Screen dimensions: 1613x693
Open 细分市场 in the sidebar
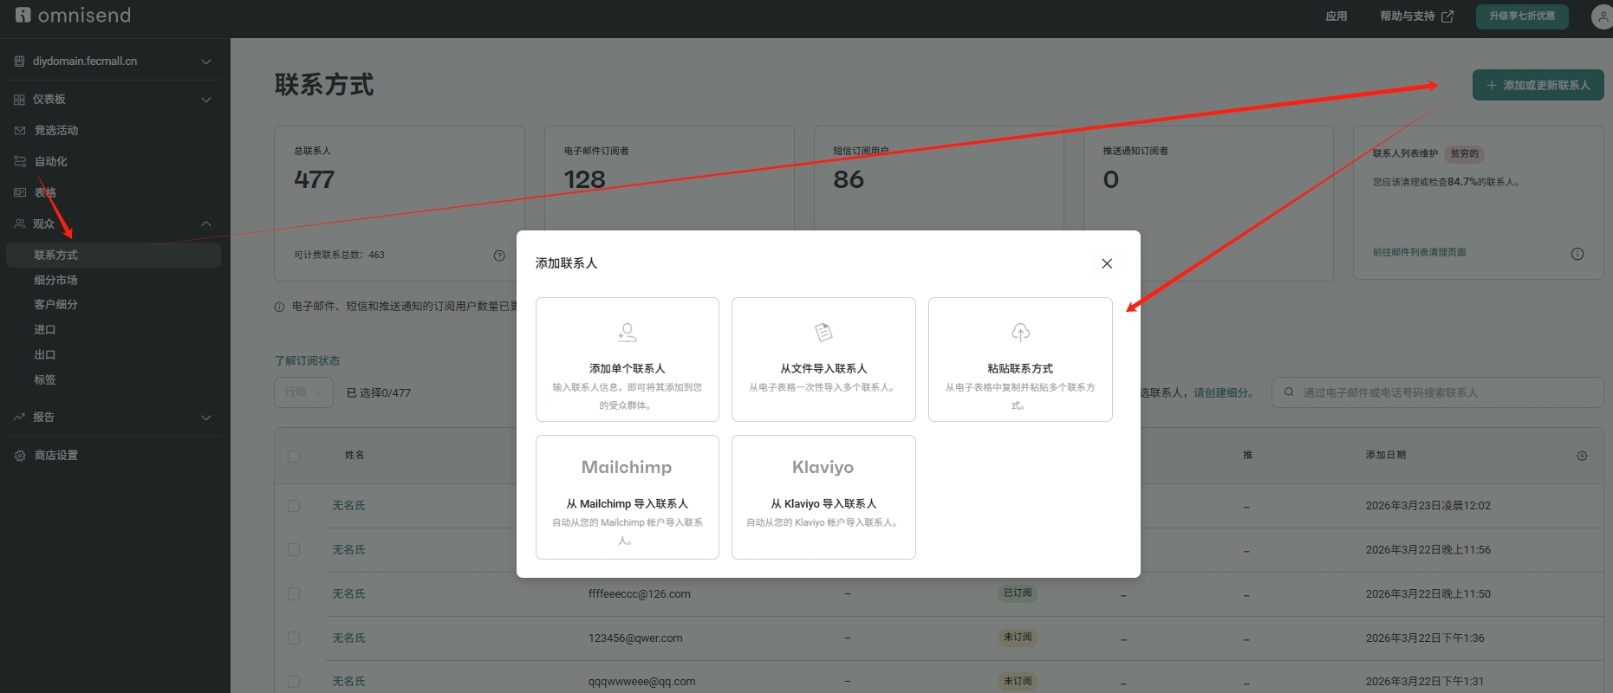tap(56, 280)
